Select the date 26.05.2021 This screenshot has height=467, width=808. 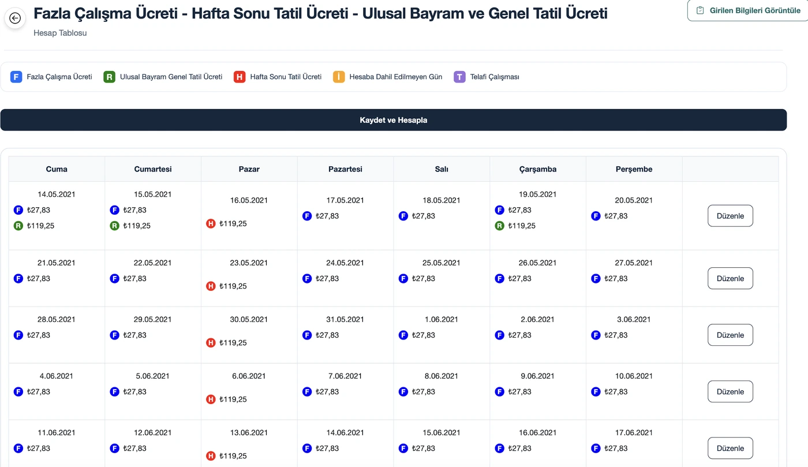coord(538,263)
